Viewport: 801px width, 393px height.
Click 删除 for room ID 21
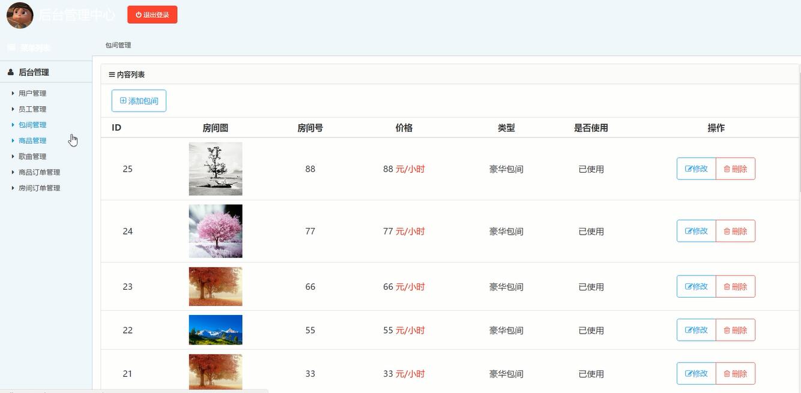click(x=736, y=373)
